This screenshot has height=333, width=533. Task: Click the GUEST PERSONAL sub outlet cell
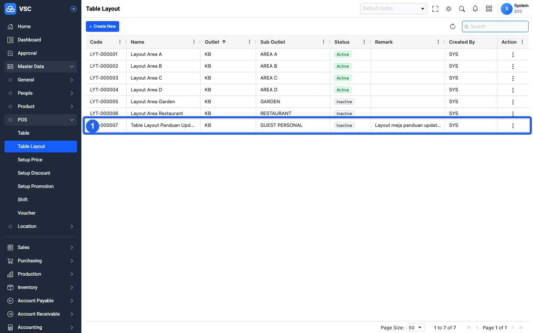293,125
